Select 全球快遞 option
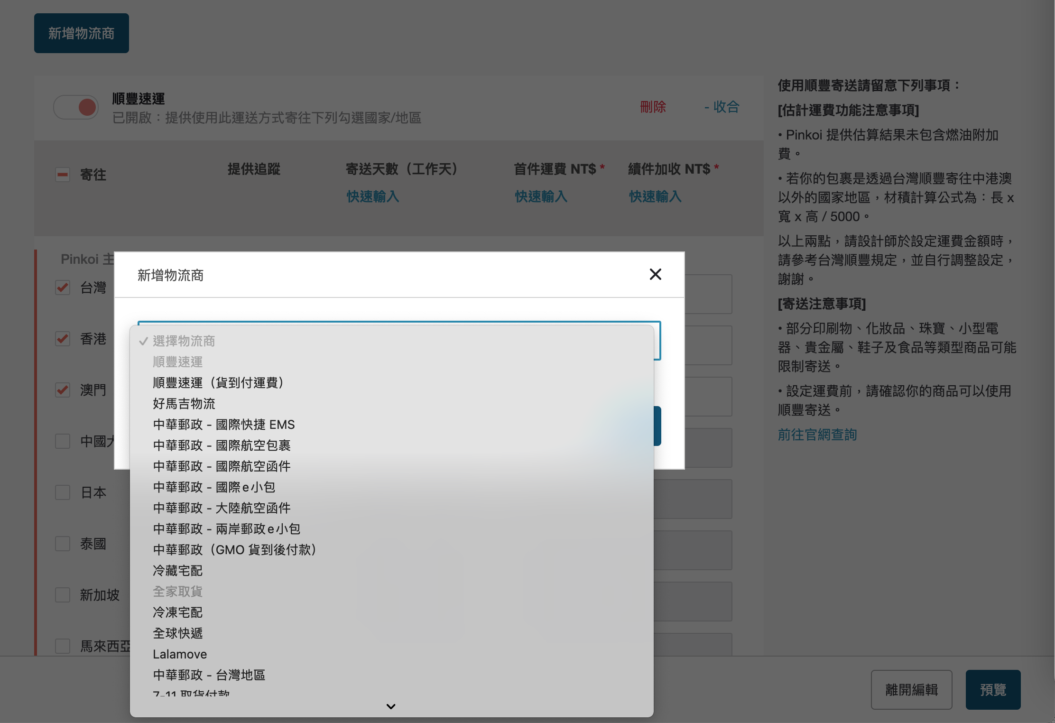Image resolution: width=1055 pixels, height=723 pixels. [x=392, y=633]
